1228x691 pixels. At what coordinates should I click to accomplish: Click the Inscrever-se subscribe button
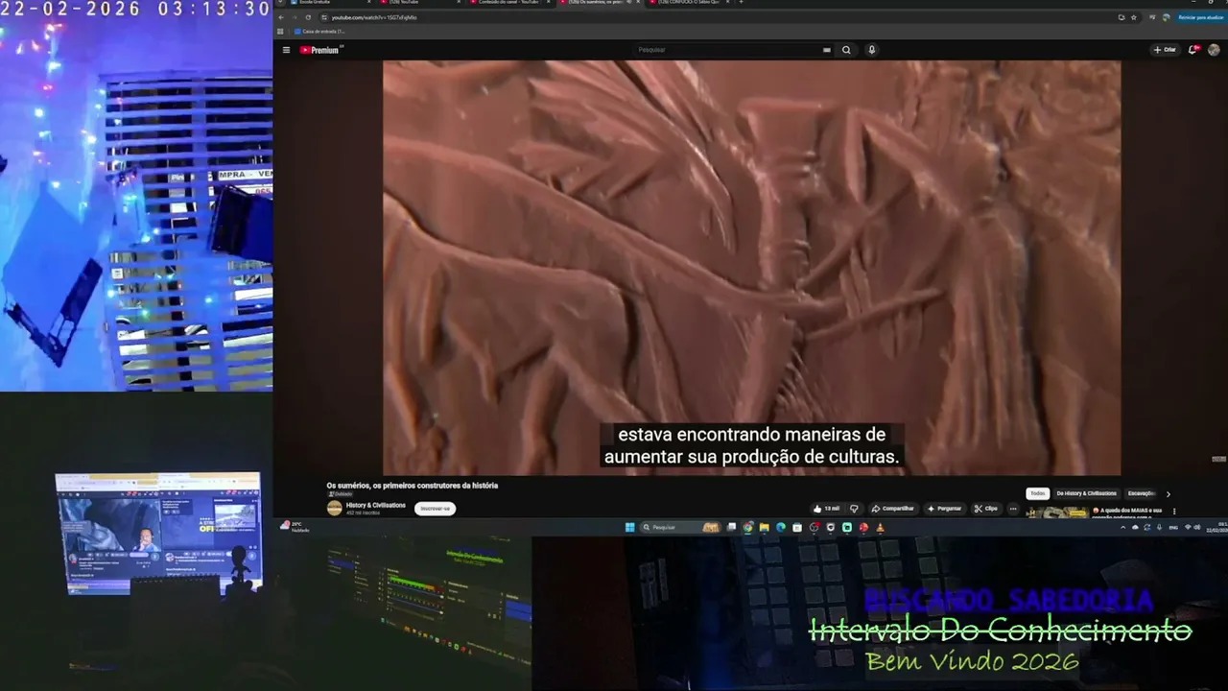[x=435, y=509]
